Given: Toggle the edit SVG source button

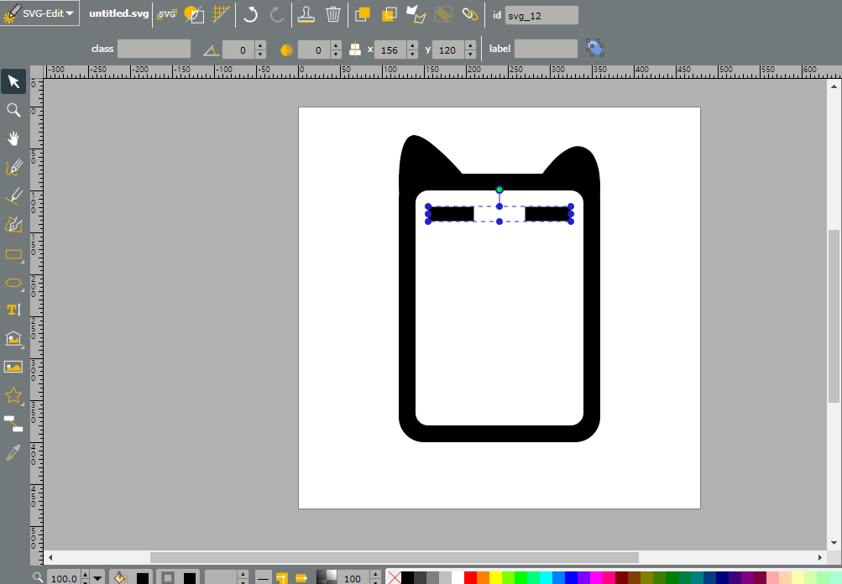Looking at the screenshot, I should [x=167, y=14].
